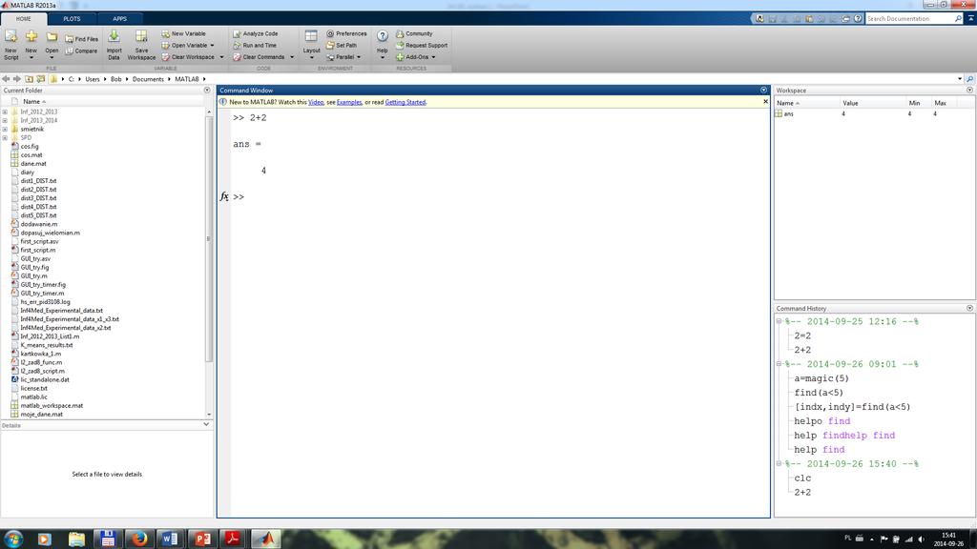This screenshot has width=977, height=549.
Task: Expand the Inf_2013_2014 folder
Action: pos(5,121)
